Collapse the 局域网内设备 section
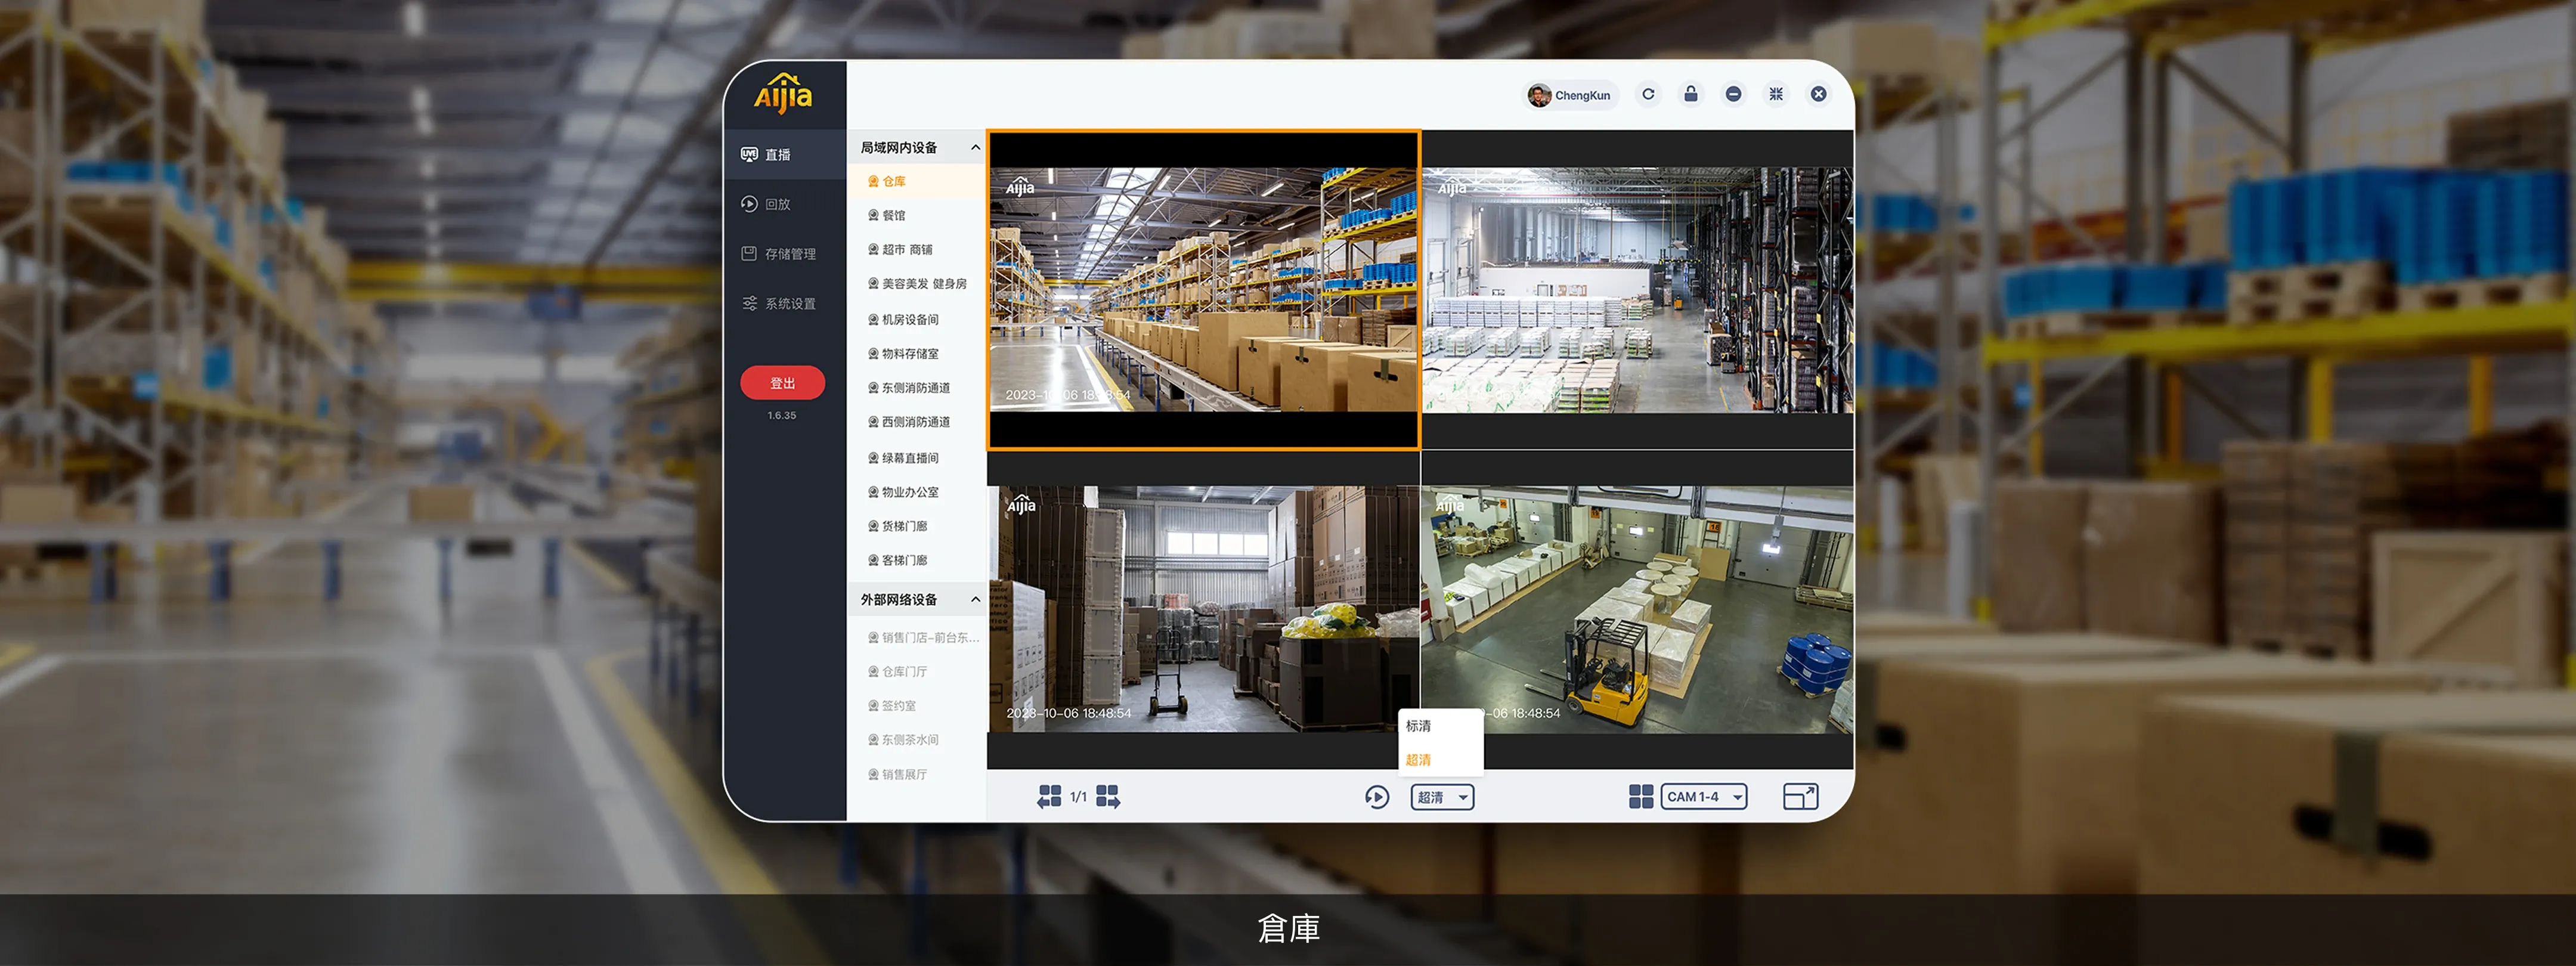The width and height of the screenshot is (2576, 966). [x=975, y=147]
